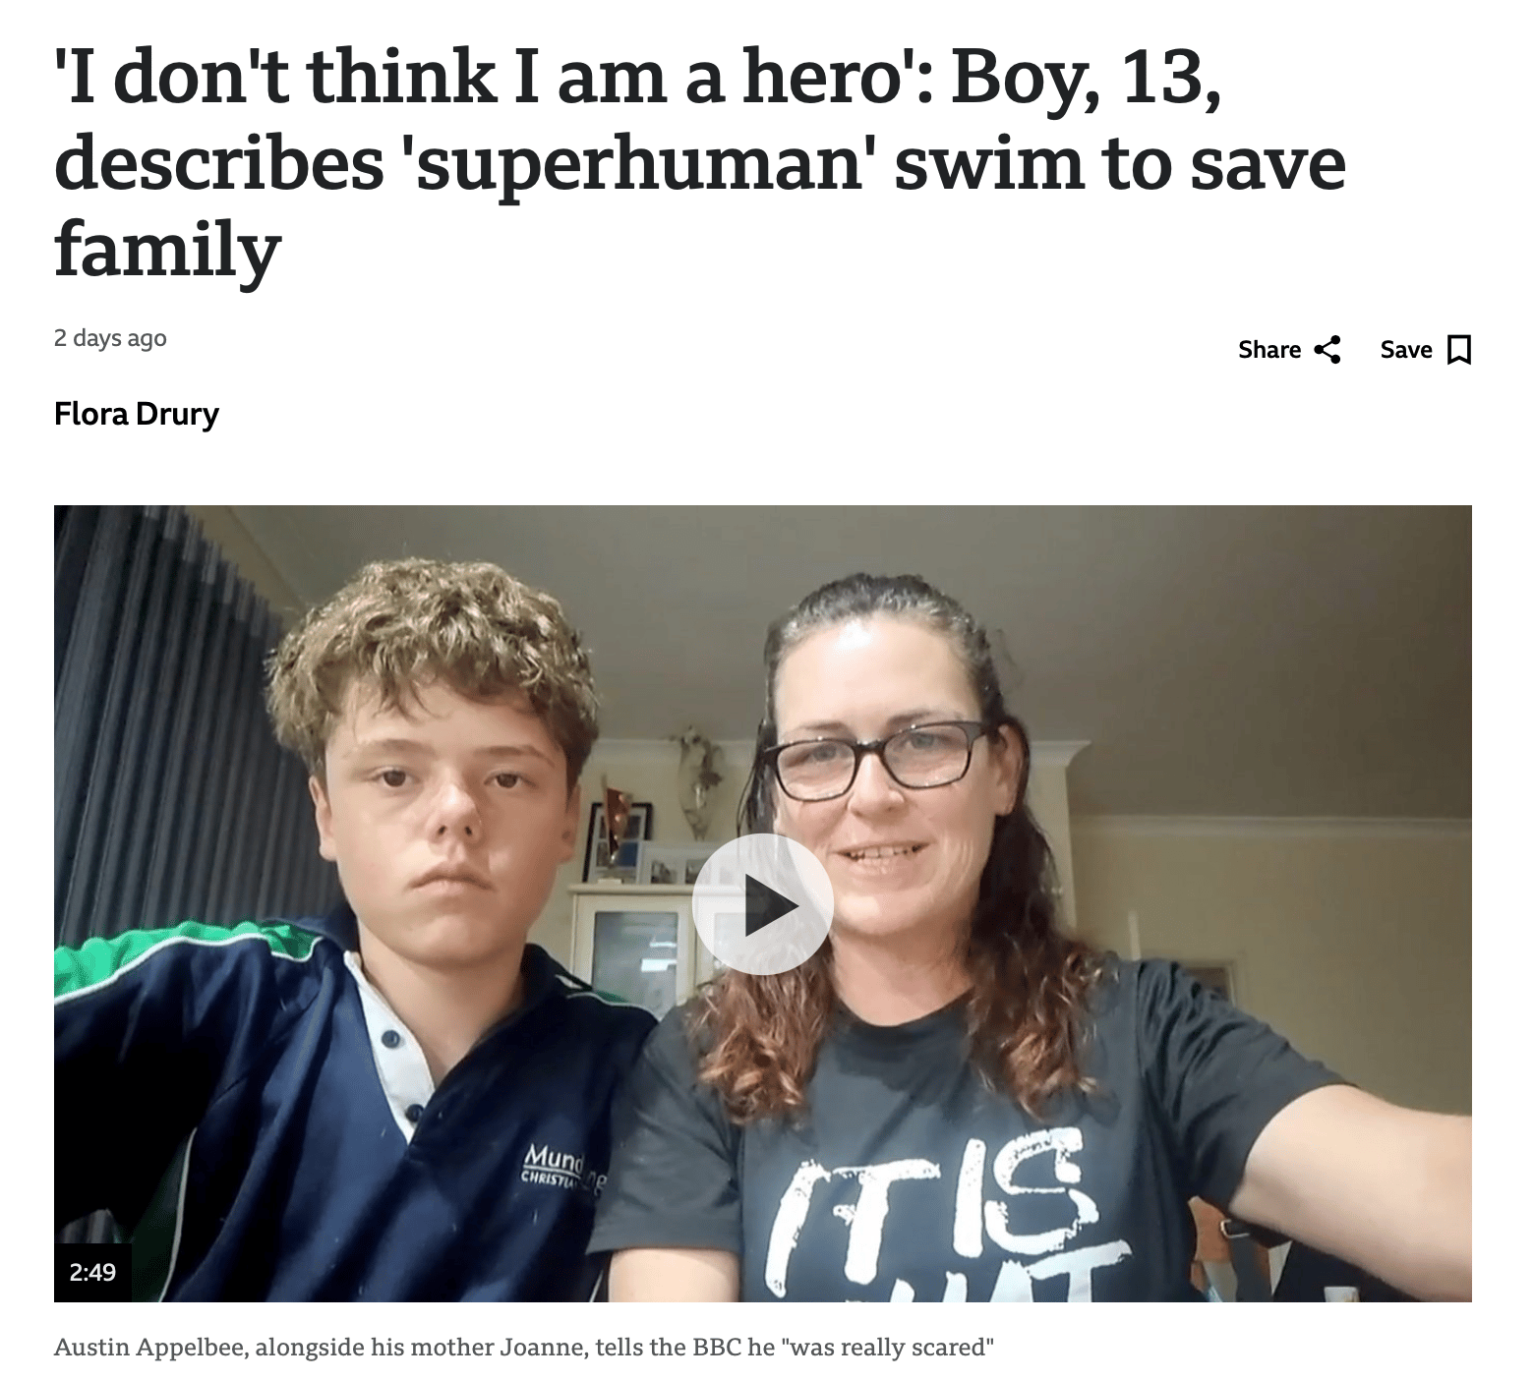This screenshot has width=1534, height=1380.
Task: Click the word 'superhuman' in the headline
Action: (639, 164)
